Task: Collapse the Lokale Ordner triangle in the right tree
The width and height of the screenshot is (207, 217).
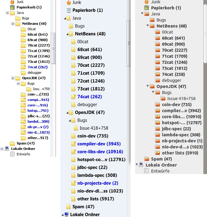Action: [137, 164]
